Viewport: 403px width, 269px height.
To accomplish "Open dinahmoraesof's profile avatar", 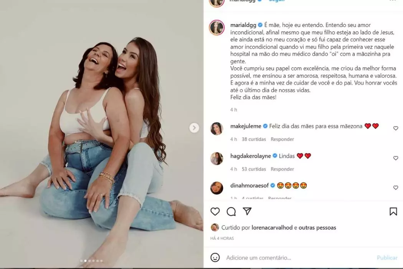I will click(217, 188).
